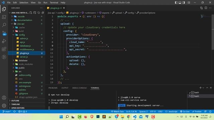Image resolution: width=214 pixels, height=120 pixels.
Task: Toggle the bottom panel visibility
Action: coord(180,2)
